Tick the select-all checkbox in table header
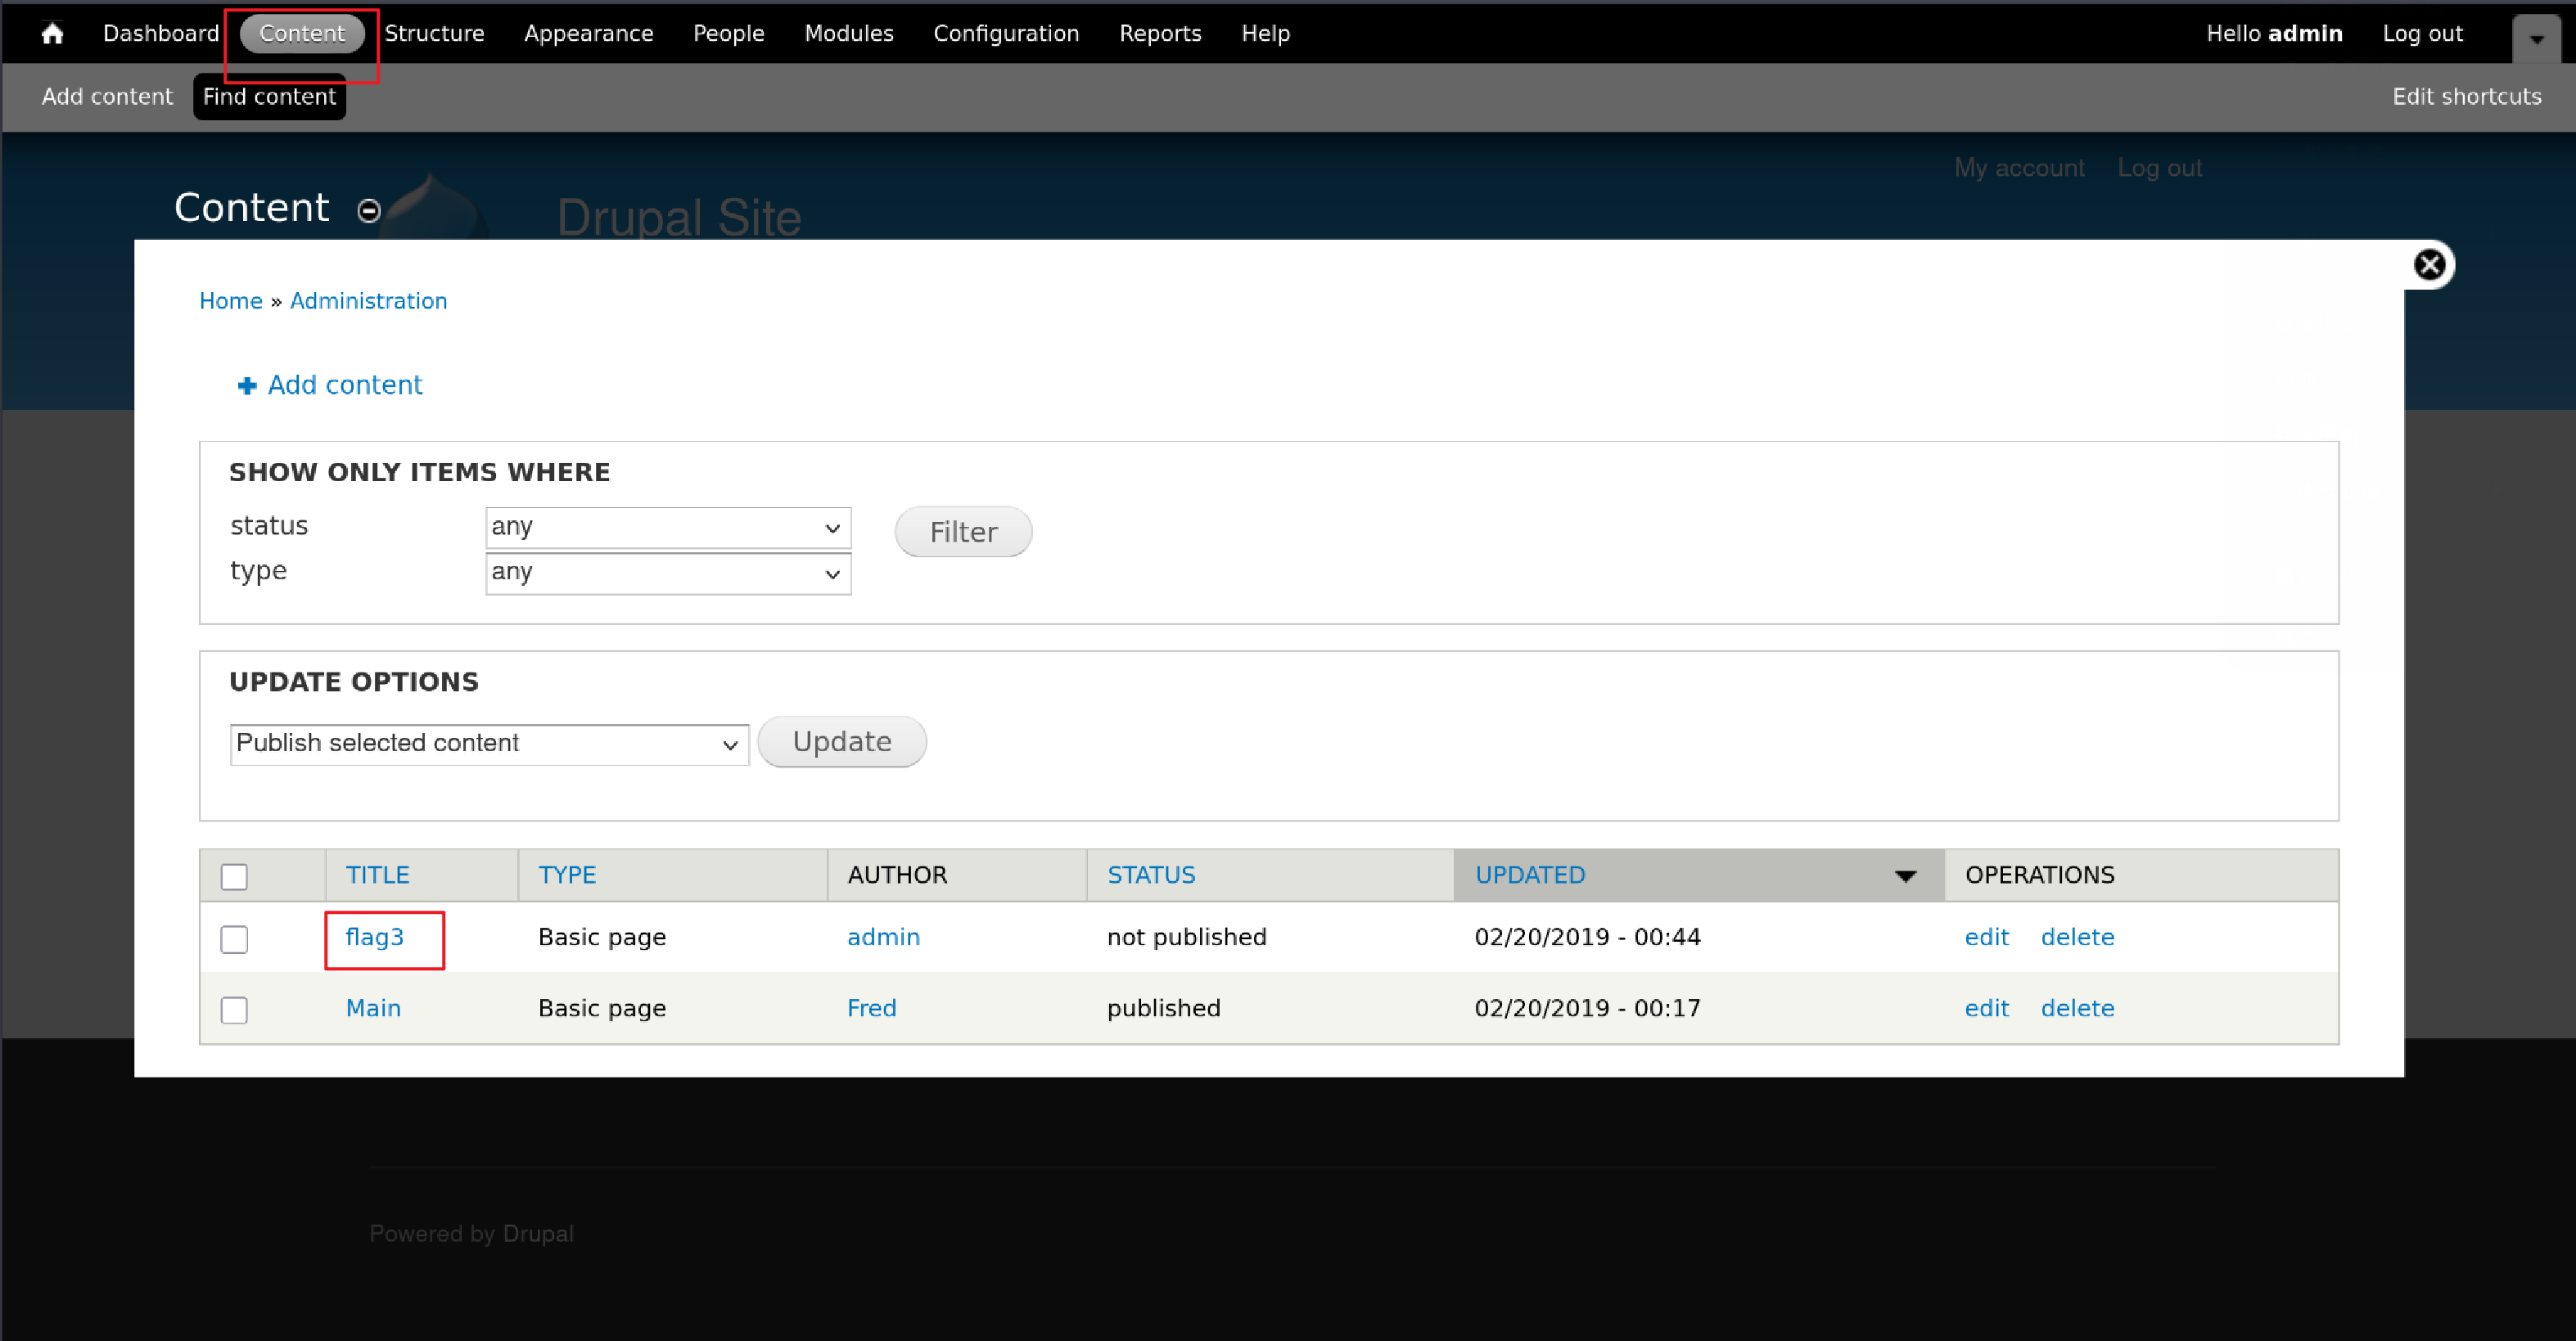Viewport: 2576px width, 1341px height. 234,876
